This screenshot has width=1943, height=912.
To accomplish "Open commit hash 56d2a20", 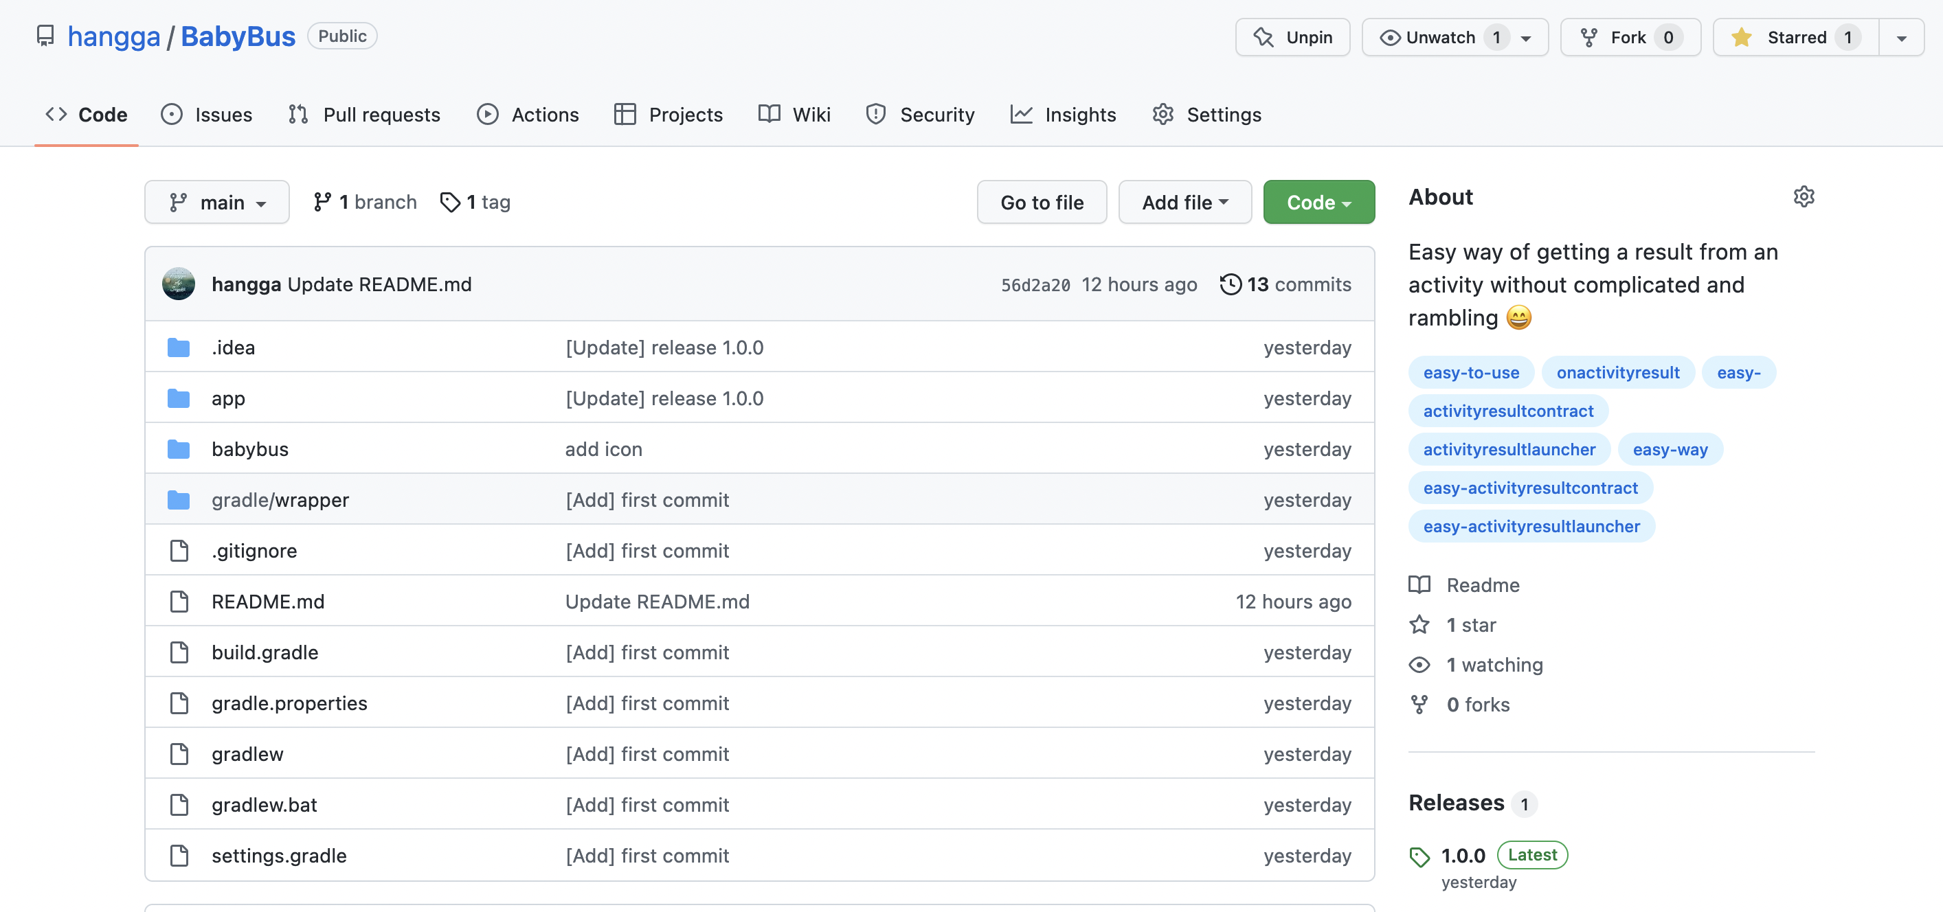I will tap(1035, 285).
